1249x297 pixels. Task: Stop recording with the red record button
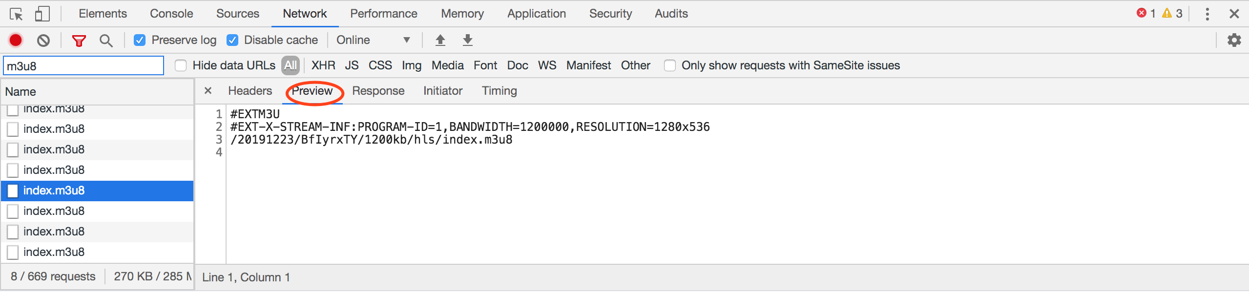point(16,40)
